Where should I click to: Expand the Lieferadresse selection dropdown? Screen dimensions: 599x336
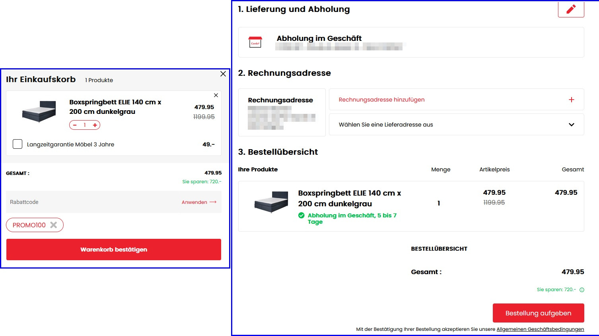click(572, 125)
